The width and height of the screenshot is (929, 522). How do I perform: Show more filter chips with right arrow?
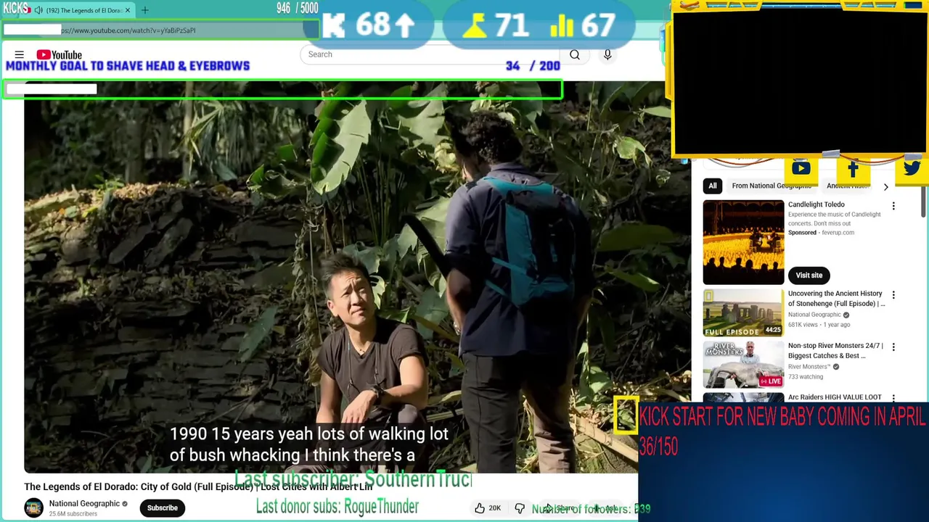(x=885, y=187)
